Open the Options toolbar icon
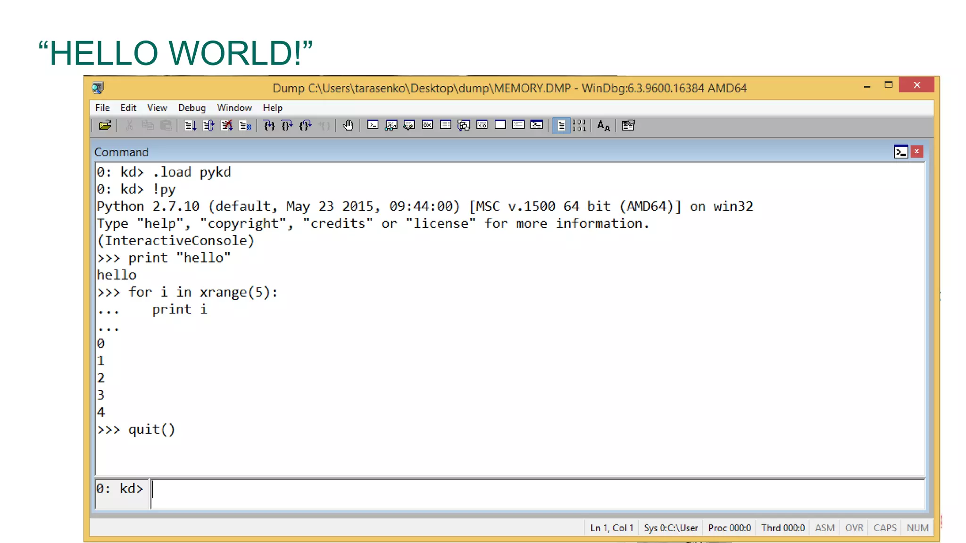Image resolution: width=966 pixels, height=543 pixels. coord(628,125)
